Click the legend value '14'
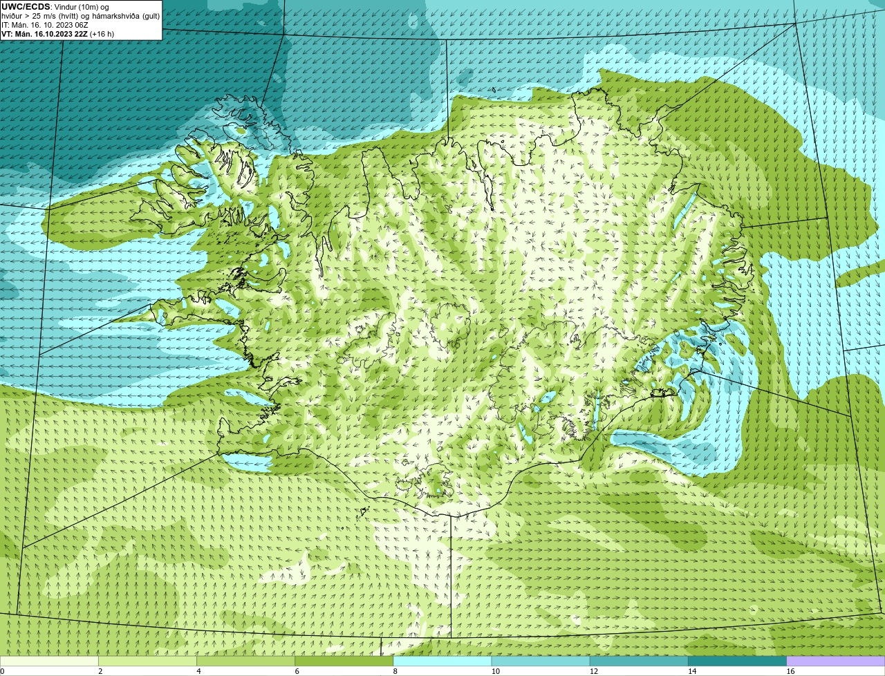The height and width of the screenshot is (676, 885). (692, 671)
